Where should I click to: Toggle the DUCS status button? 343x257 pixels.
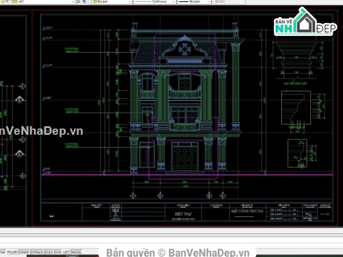(50, 251)
